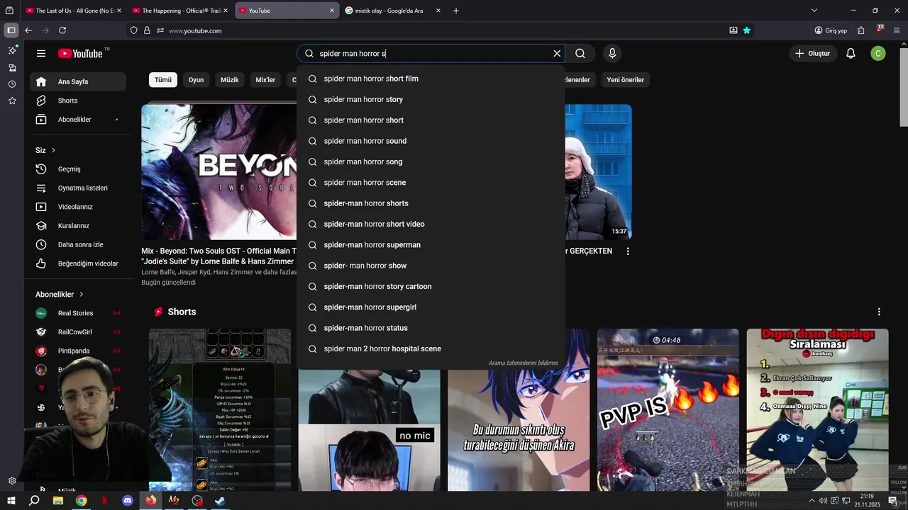
Task: Choose suggestion spider-man horror supergirl
Action: click(x=431, y=307)
